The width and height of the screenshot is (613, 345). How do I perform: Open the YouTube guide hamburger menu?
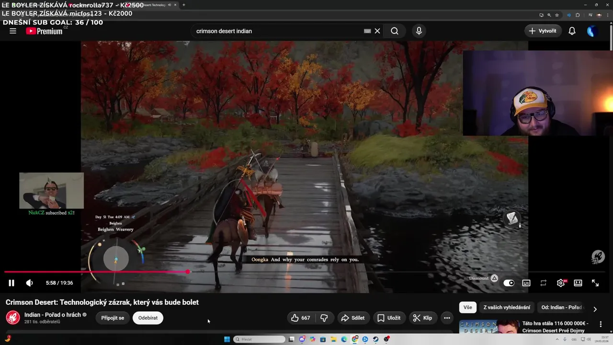tap(13, 31)
